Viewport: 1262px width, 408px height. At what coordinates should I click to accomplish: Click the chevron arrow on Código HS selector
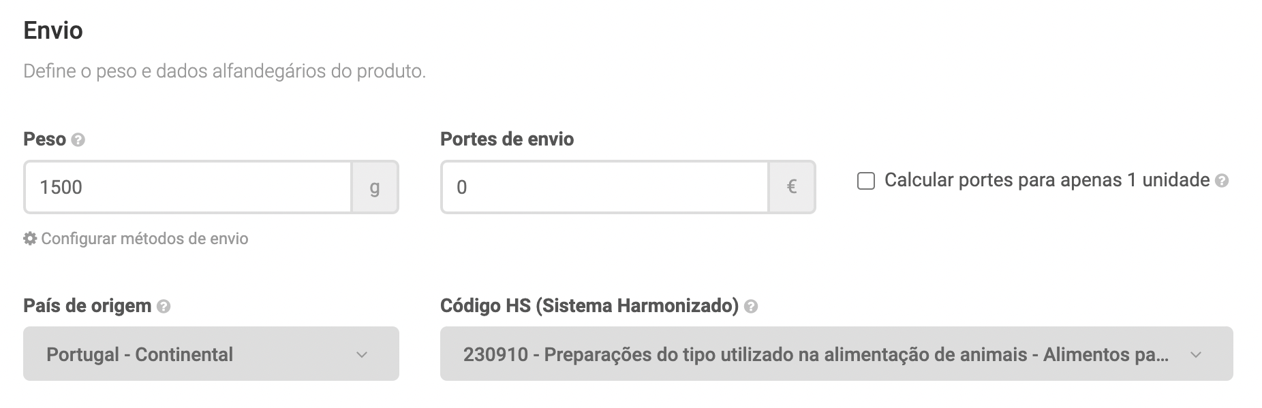pos(1195,354)
